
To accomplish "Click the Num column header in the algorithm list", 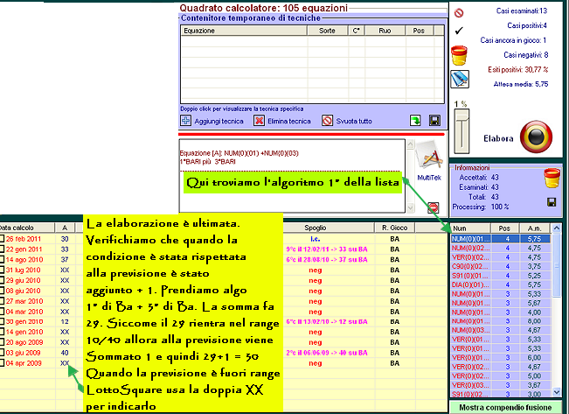I will click(x=470, y=228).
